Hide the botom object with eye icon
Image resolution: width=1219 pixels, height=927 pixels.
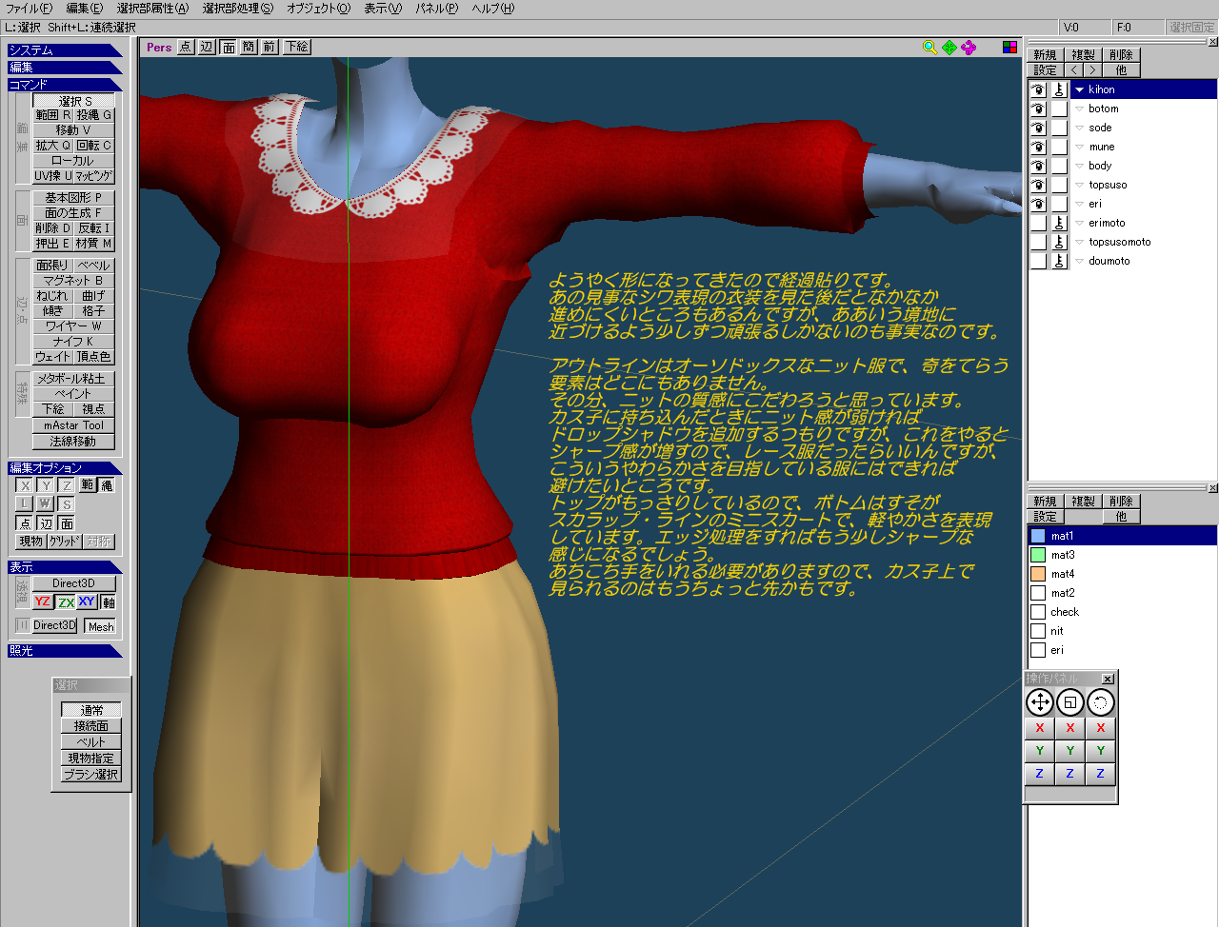1038,108
